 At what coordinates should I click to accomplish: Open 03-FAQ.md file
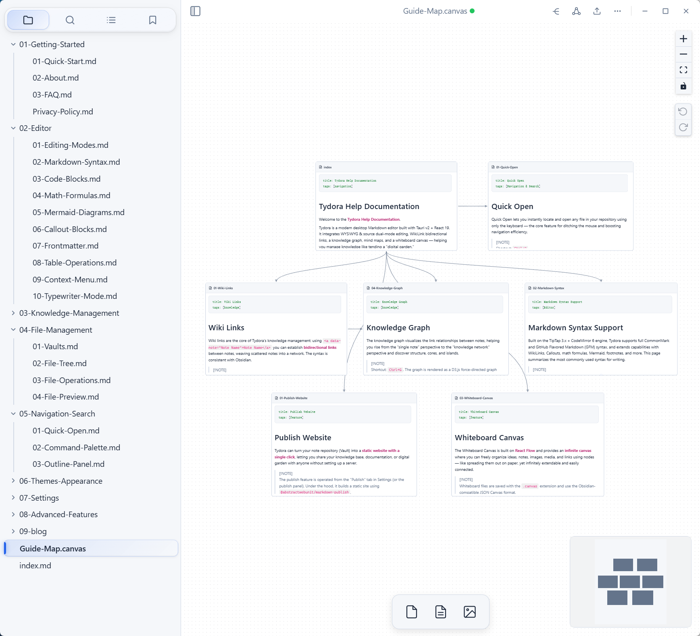[52, 95]
